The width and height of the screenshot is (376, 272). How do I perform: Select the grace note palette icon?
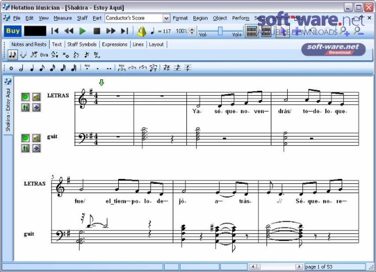(87, 55)
